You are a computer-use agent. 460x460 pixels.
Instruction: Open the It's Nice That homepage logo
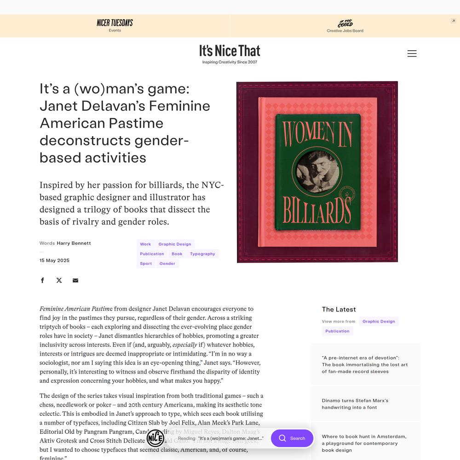pos(230,54)
